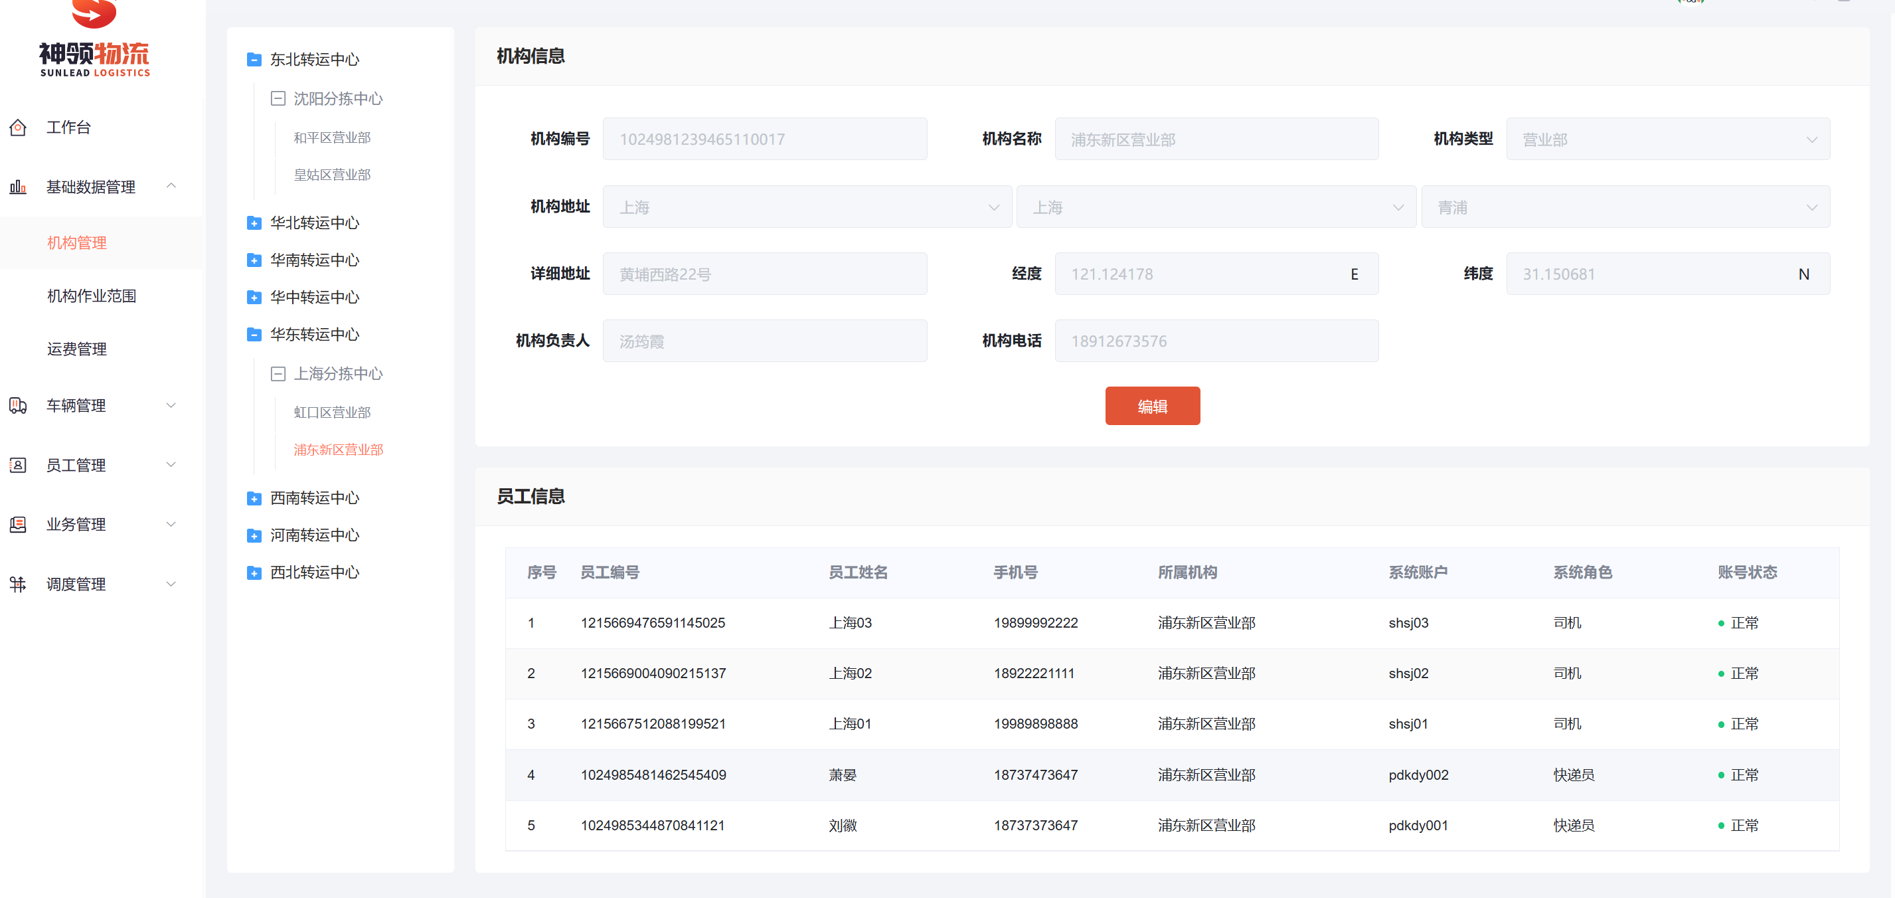Image resolution: width=1895 pixels, height=898 pixels.
Task: Collapse the 东北转运中心 folder icon
Action: [254, 60]
